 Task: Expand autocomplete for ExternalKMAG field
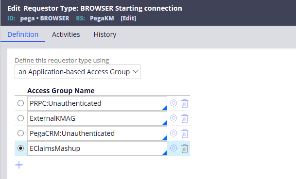[x=165, y=123]
